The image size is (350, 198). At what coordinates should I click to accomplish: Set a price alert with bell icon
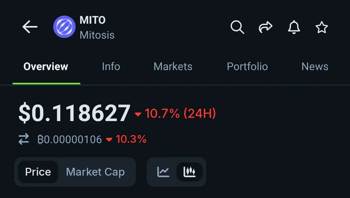294,27
